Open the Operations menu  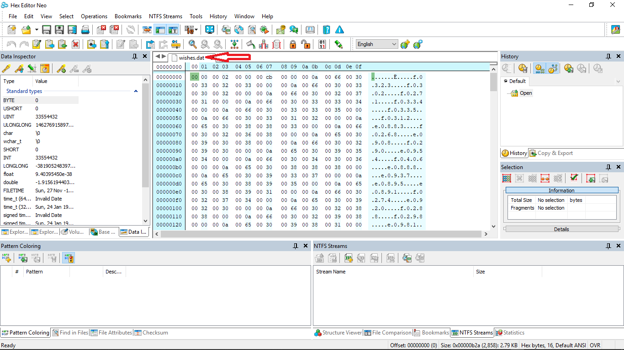coord(94,16)
